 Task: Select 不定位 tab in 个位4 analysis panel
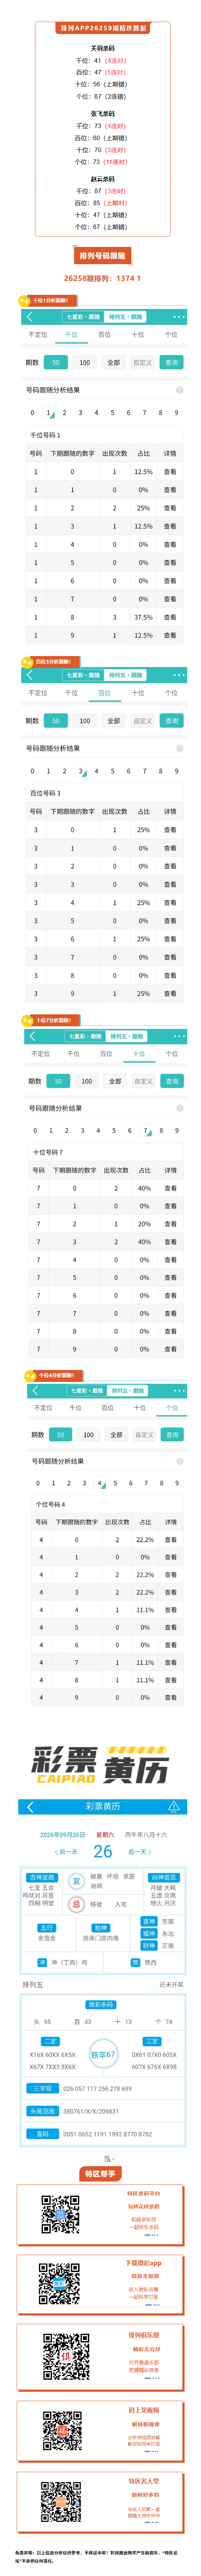[43, 1408]
